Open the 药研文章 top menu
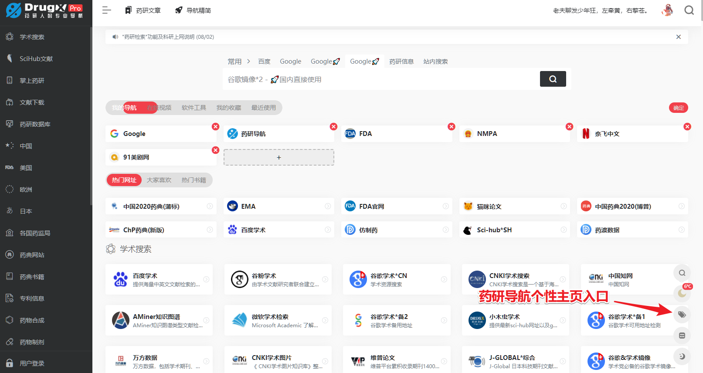The width and height of the screenshot is (703, 373). point(143,10)
